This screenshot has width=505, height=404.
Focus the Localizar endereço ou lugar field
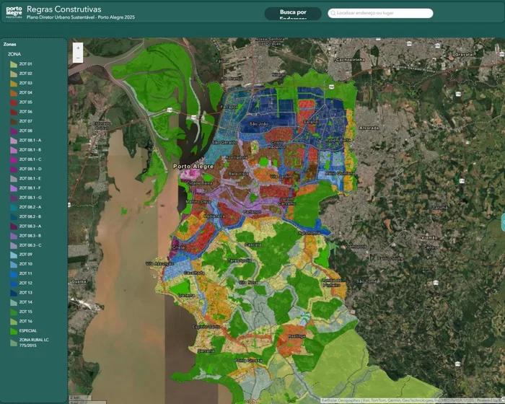(380, 13)
